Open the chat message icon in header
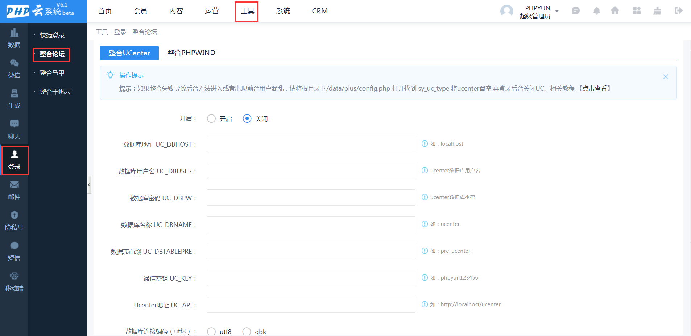The height and width of the screenshot is (336, 691). coord(575,11)
